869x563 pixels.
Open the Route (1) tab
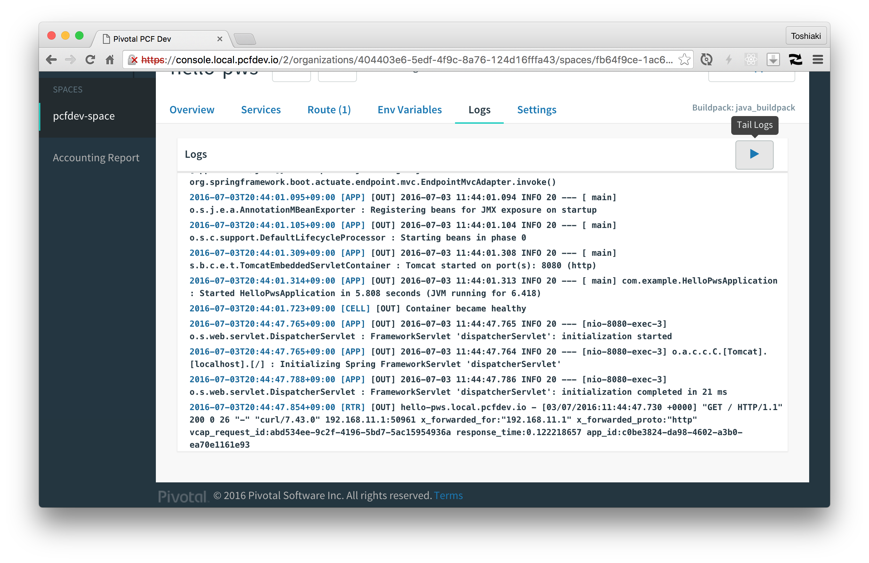point(329,110)
